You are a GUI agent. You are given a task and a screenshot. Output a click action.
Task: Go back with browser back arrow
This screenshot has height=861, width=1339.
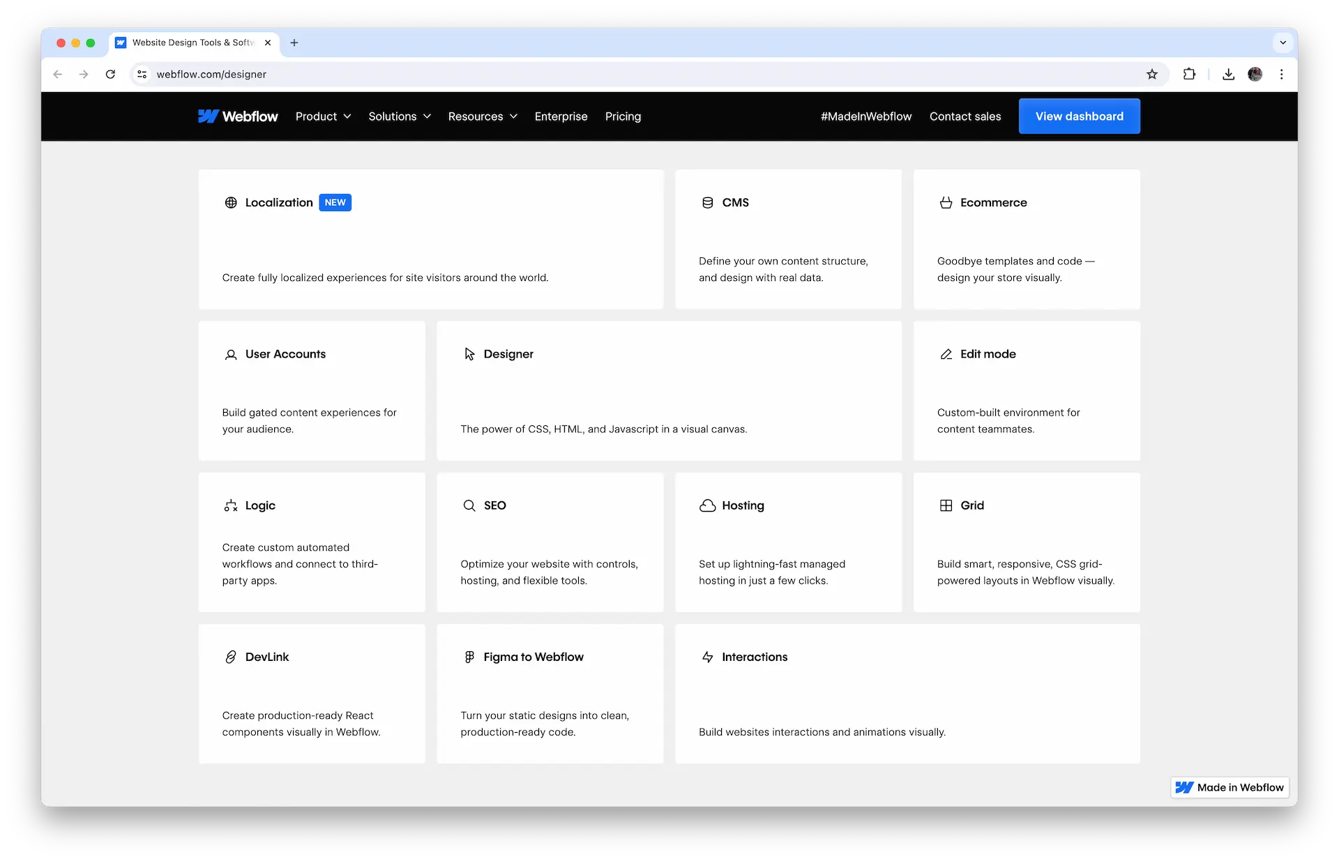(x=58, y=74)
